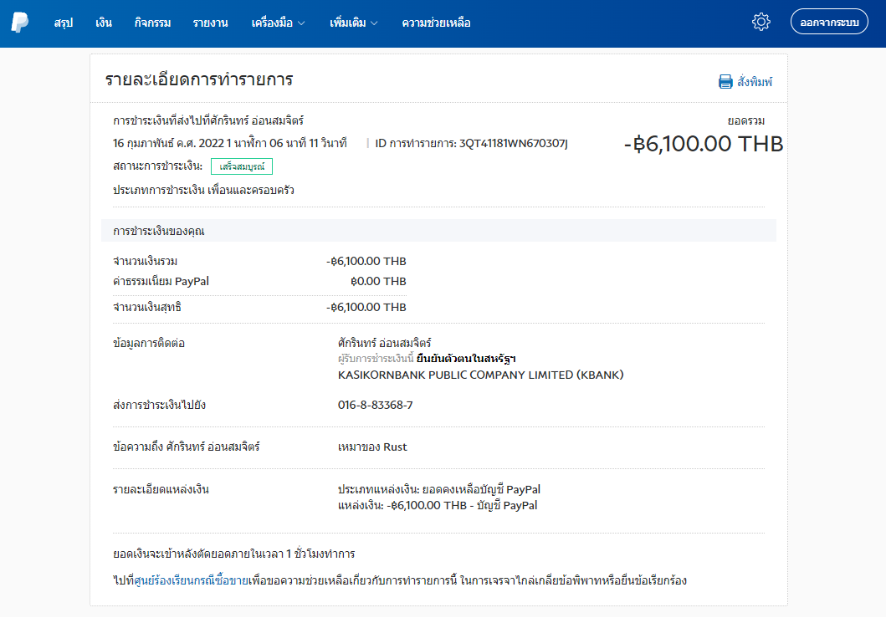Click the ออกจากระบบ logout button

click(829, 22)
